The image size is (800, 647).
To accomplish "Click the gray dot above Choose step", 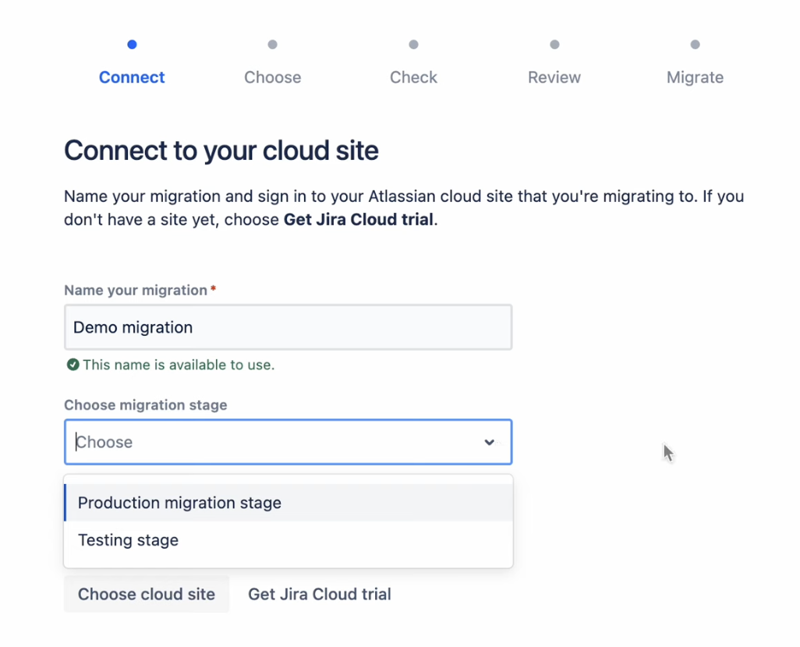I will [x=272, y=44].
